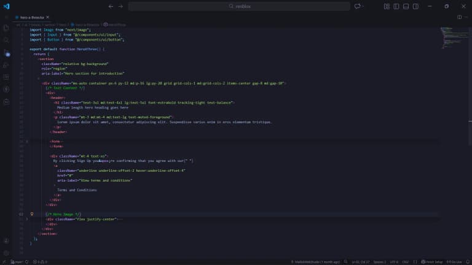Screen dimensions: 472x265
Task: Open the Explorer view in activity bar
Action: click(x=6, y=28)
